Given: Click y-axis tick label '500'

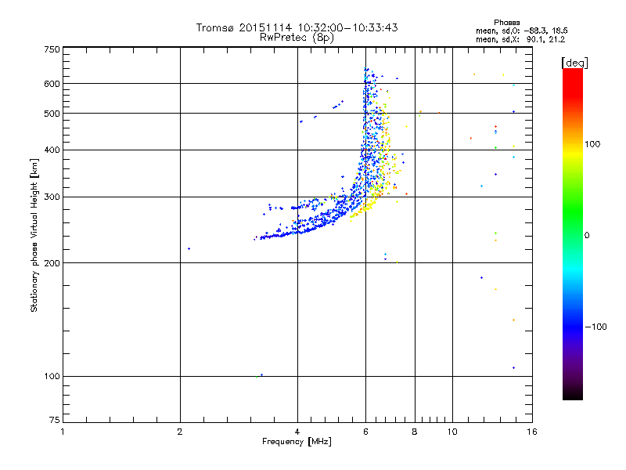Looking at the screenshot, I should click(52, 114).
